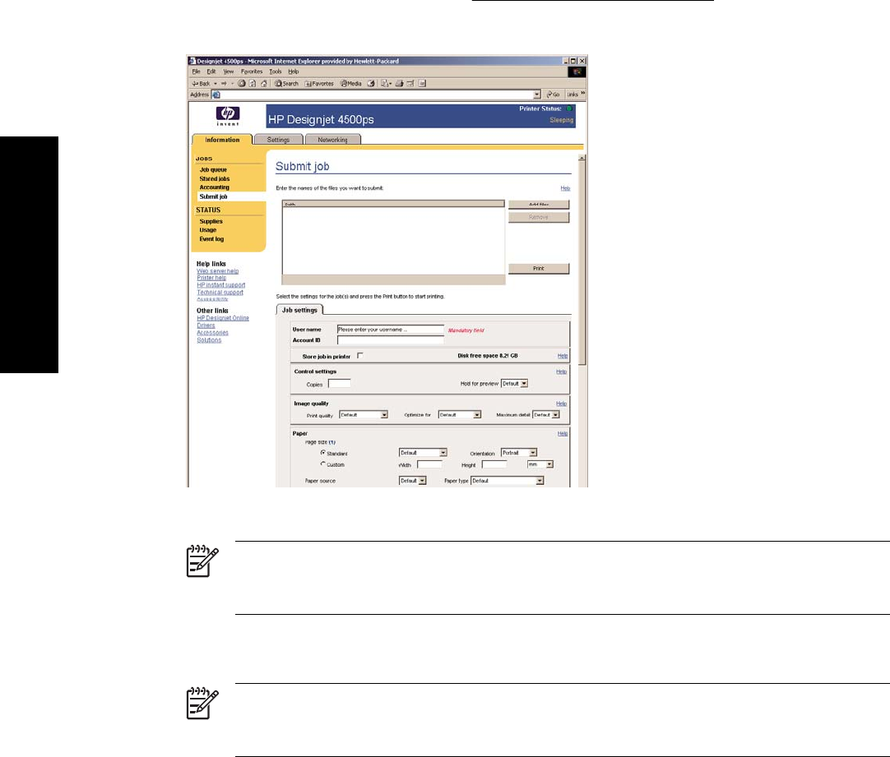Open the Media toolbar button
Viewport: 890px width, 757px height.
click(x=350, y=83)
